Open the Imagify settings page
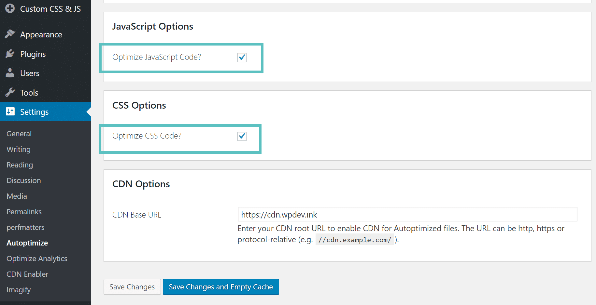 coord(19,289)
